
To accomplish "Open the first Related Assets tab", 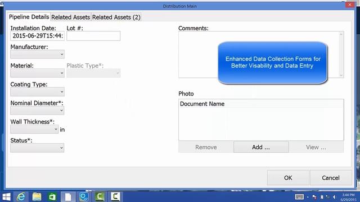I will 71,17.
